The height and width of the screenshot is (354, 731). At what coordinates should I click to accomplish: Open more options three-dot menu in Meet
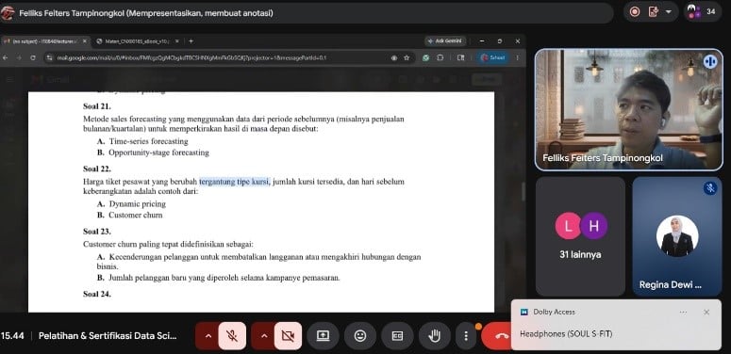click(466, 336)
